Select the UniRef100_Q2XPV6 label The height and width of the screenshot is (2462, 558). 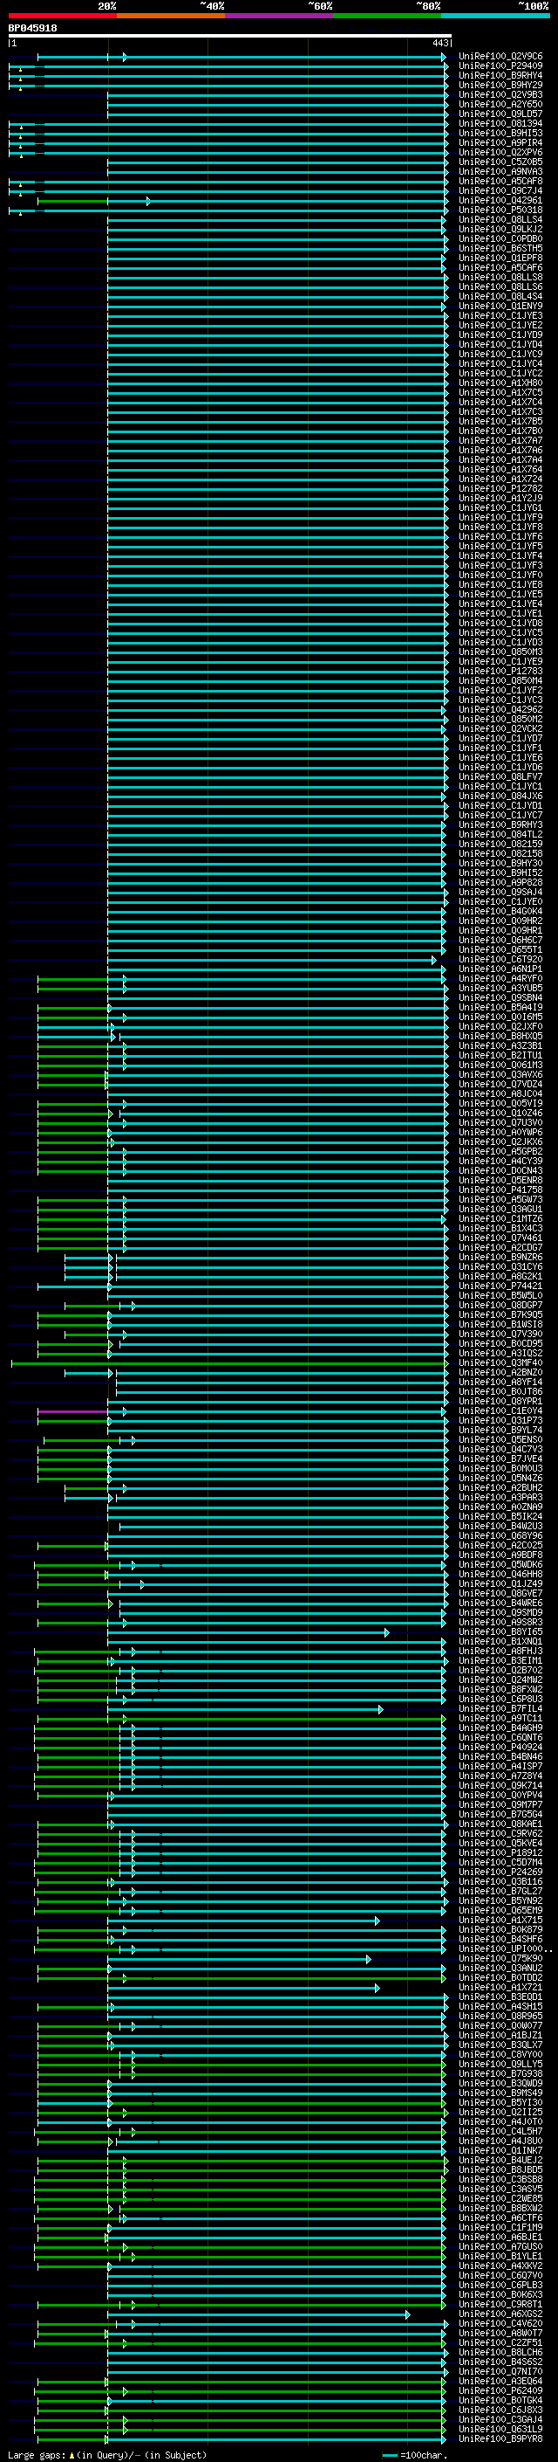click(x=500, y=152)
